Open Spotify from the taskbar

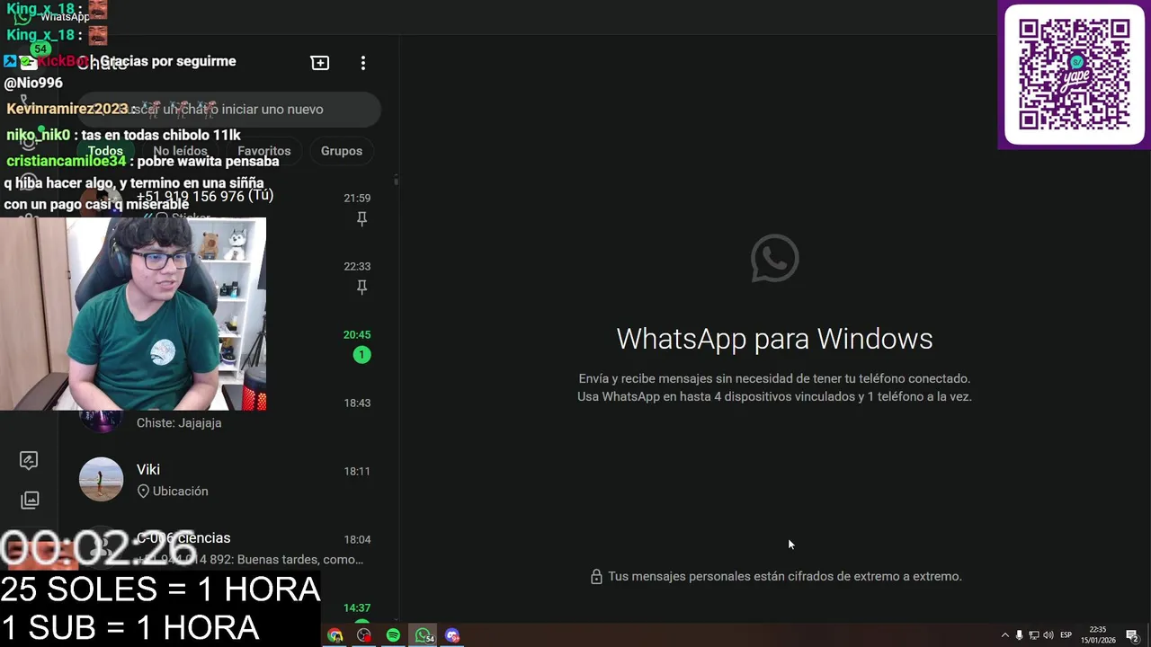(393, 635)
